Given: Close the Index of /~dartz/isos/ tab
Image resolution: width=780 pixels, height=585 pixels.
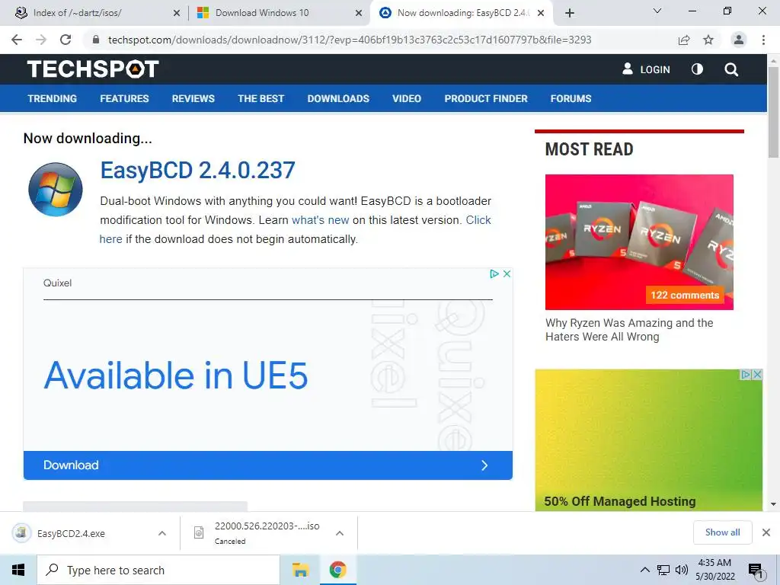Looking at the screenshot, I should 177,13.
